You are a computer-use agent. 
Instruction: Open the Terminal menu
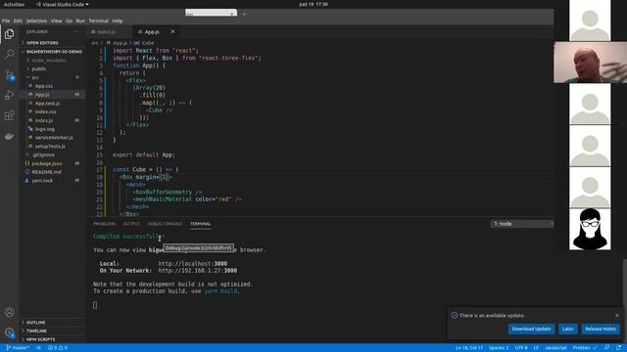tap(98, 21)
